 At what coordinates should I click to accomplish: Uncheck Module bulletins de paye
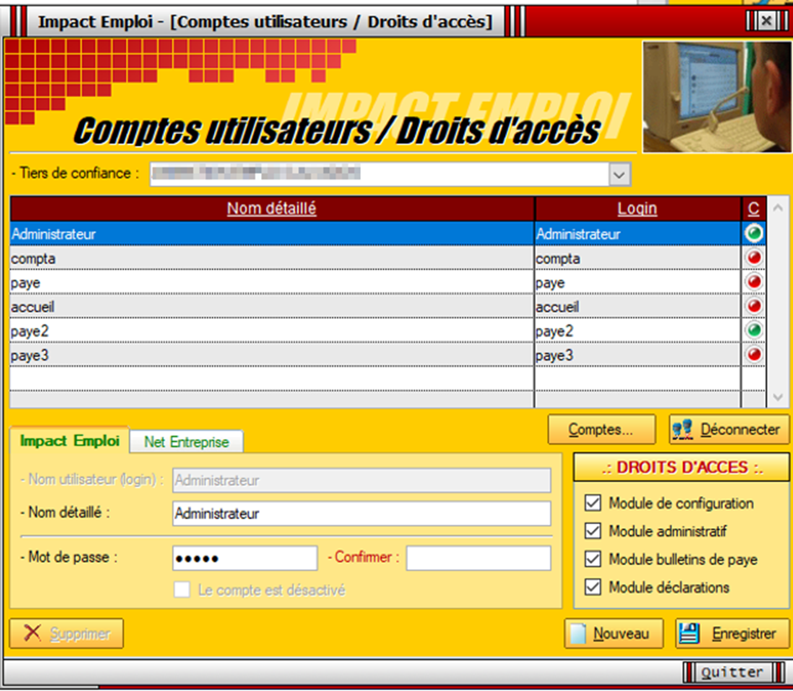(592, 559)
